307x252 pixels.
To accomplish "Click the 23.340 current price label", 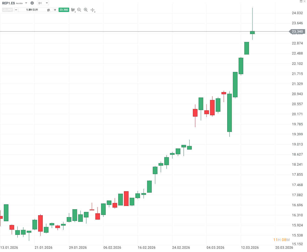I will tap(297, 32).
